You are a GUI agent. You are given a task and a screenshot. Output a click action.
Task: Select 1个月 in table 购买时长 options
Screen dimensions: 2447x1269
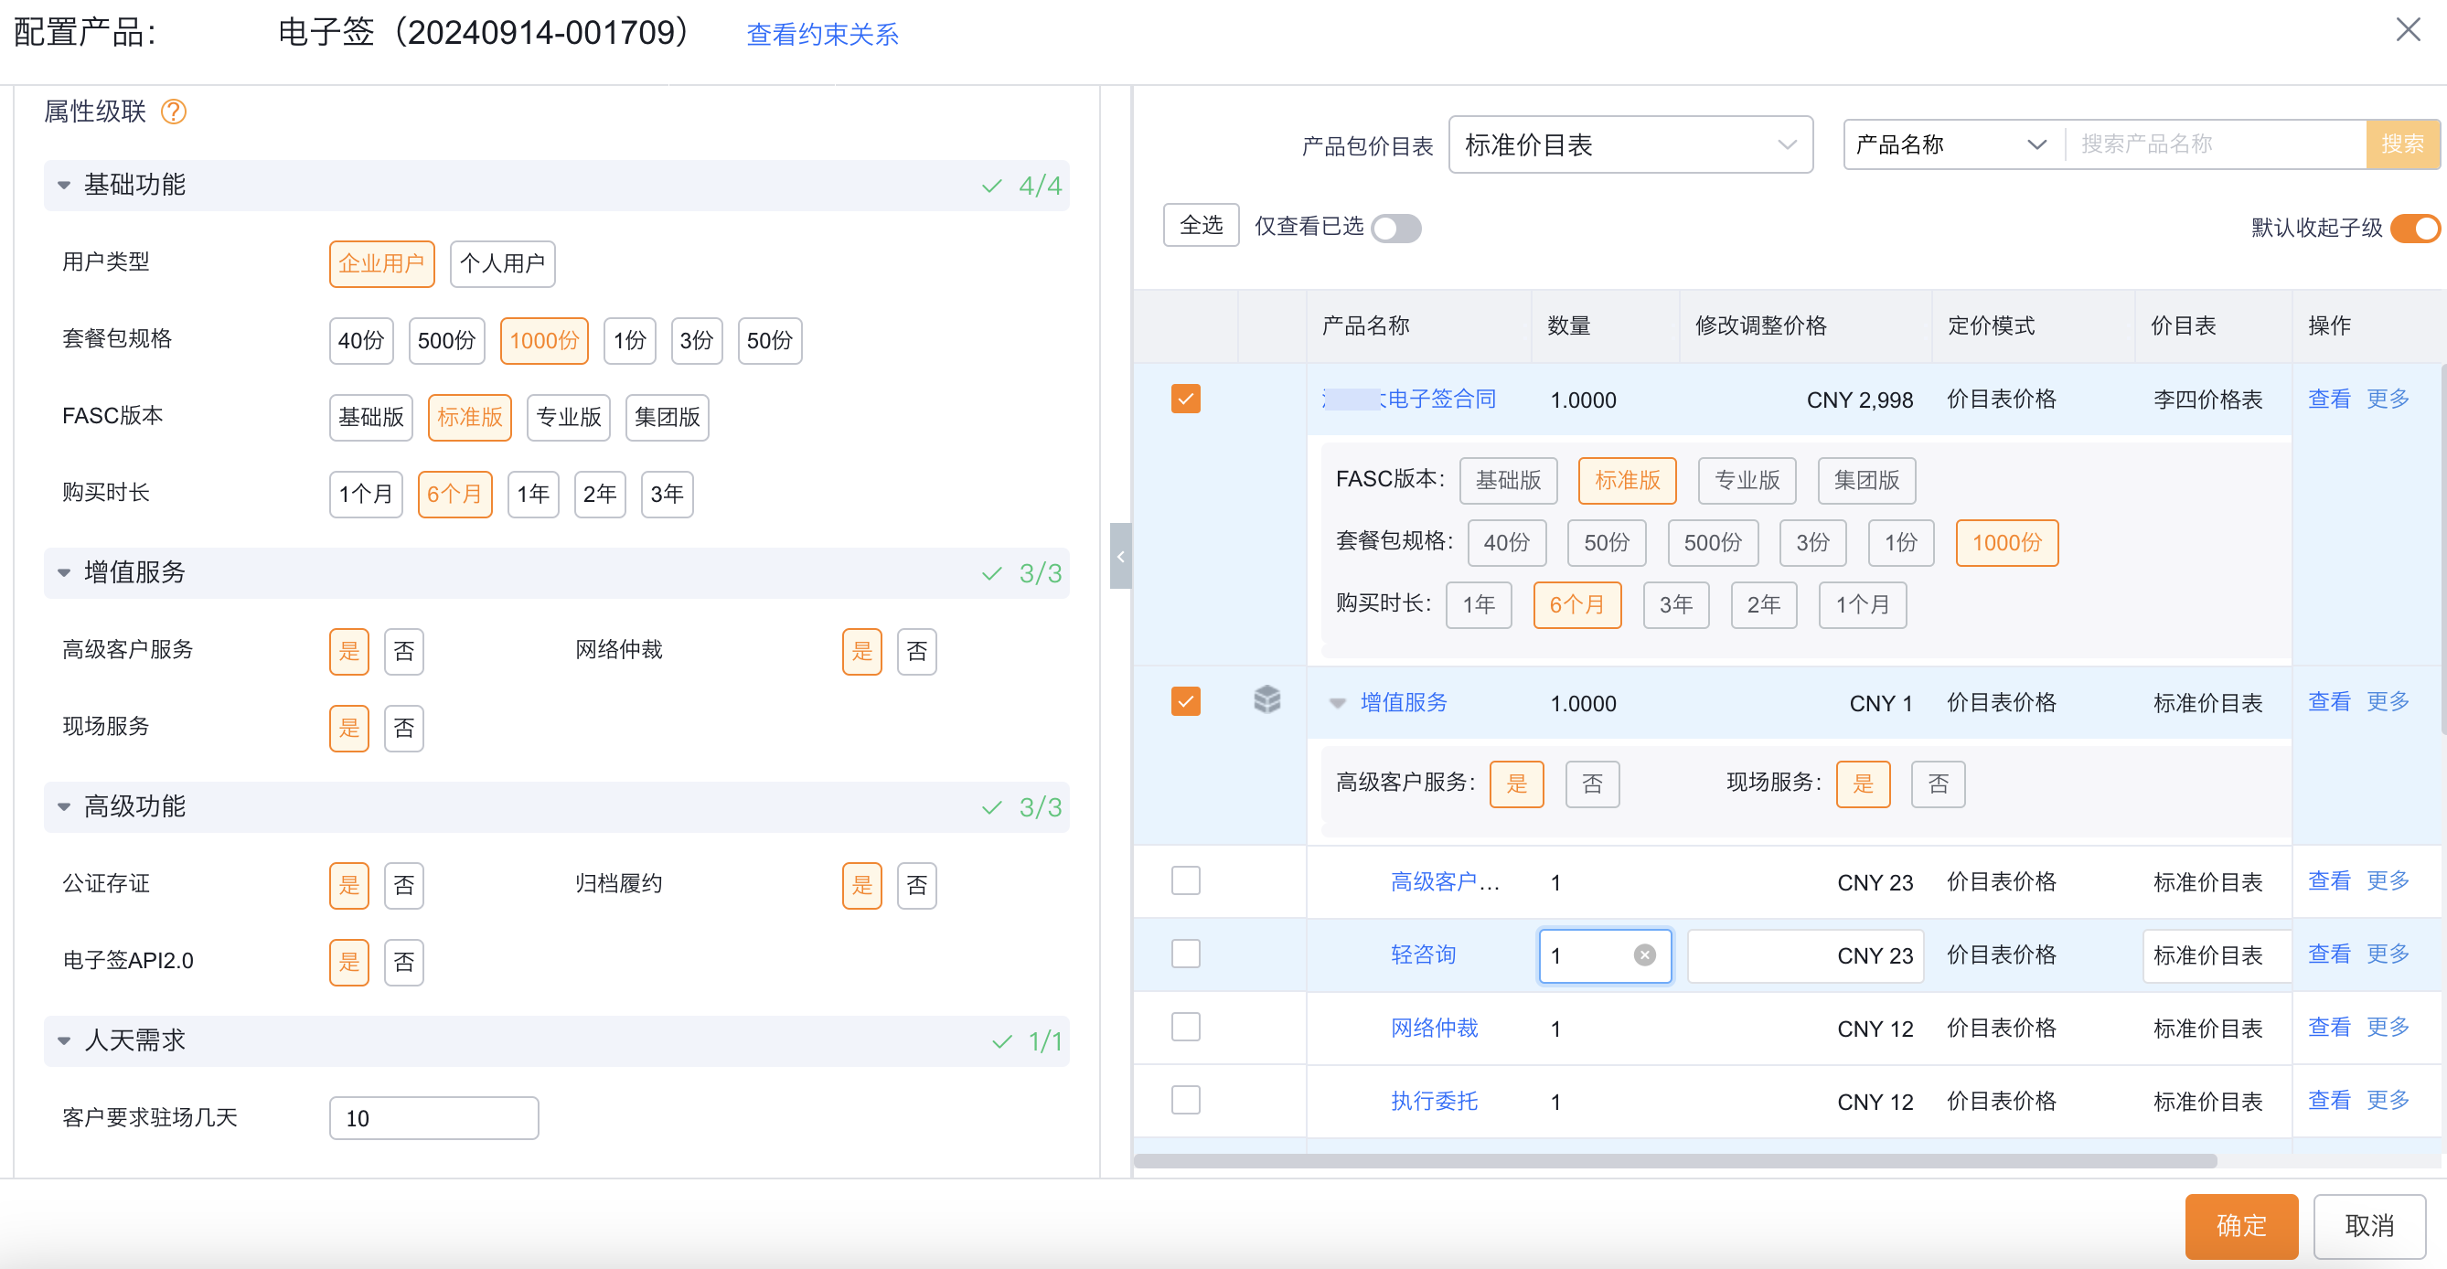tap(1862, 605)
